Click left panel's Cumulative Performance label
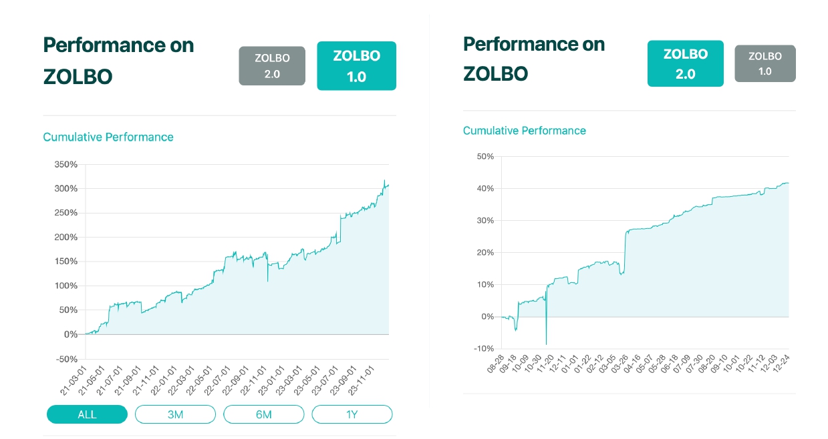The image size is (828, 439). click(108, 137)
